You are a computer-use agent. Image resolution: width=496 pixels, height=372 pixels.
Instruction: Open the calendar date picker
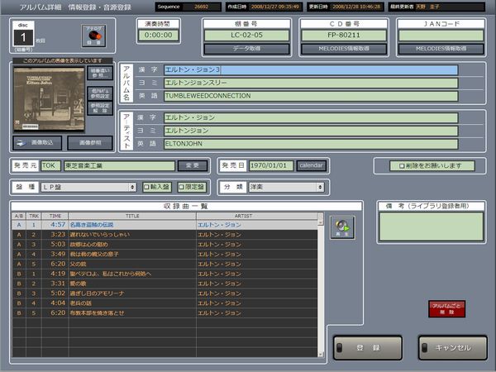(311, 165)
